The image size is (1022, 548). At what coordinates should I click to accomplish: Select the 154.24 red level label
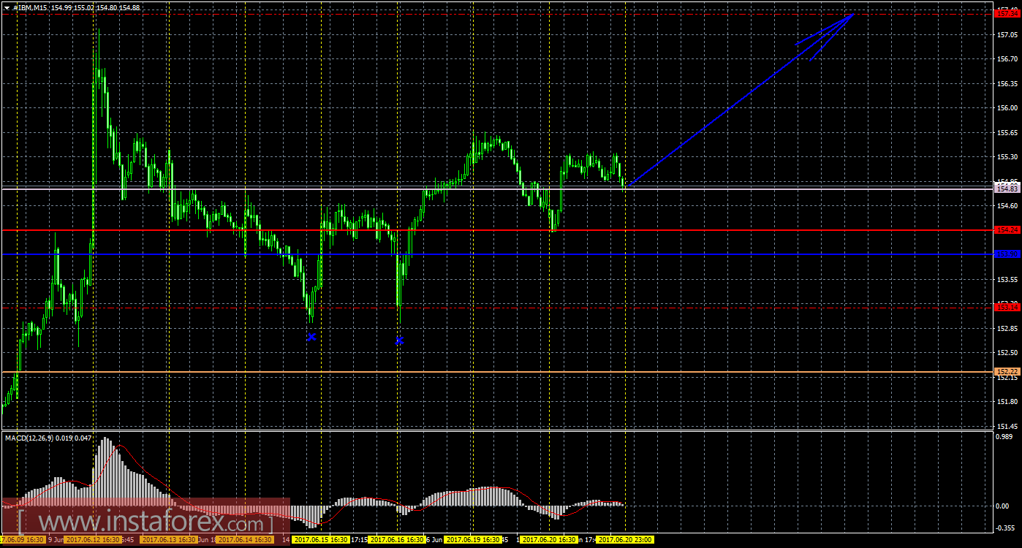[1007, 229]
